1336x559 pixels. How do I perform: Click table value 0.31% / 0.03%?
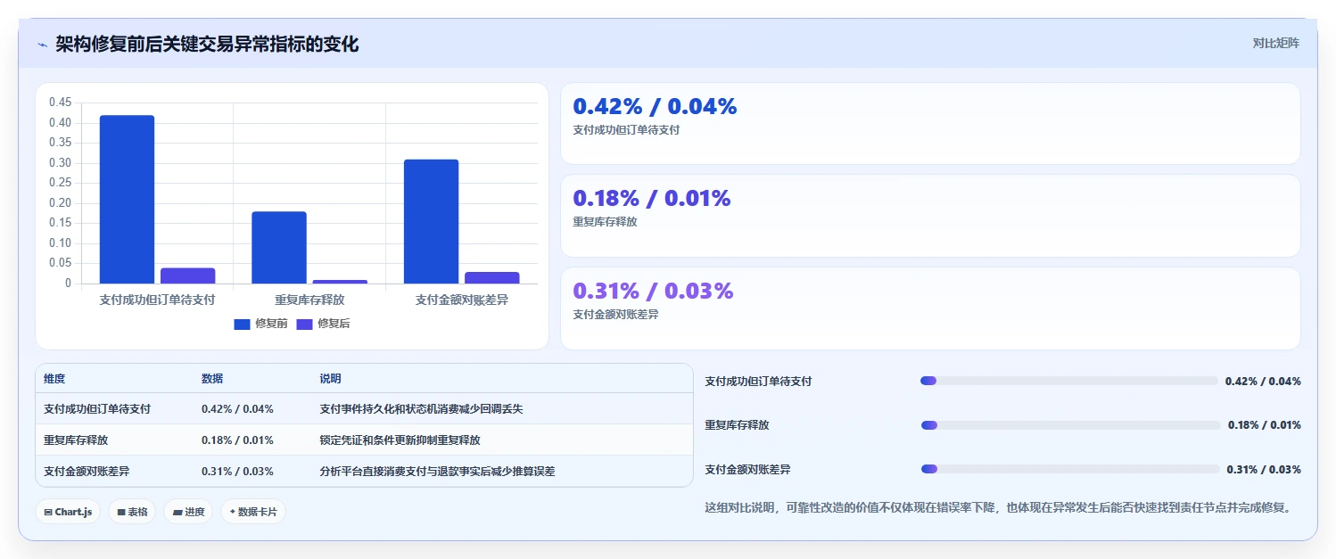tap(237, 472)
